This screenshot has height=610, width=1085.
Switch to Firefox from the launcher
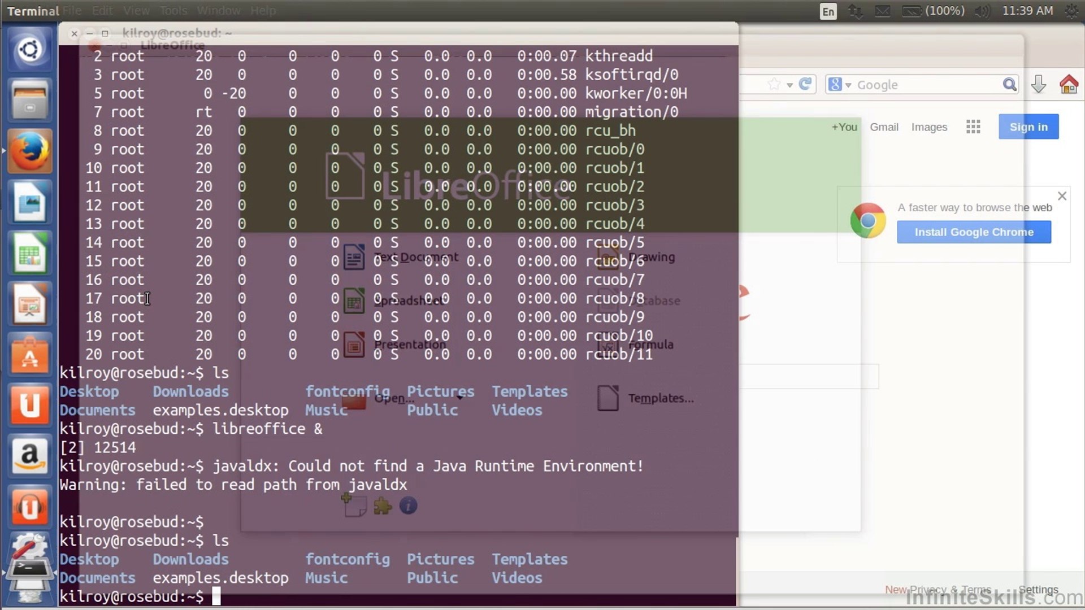pyautogui.click(x=29, y=151)
